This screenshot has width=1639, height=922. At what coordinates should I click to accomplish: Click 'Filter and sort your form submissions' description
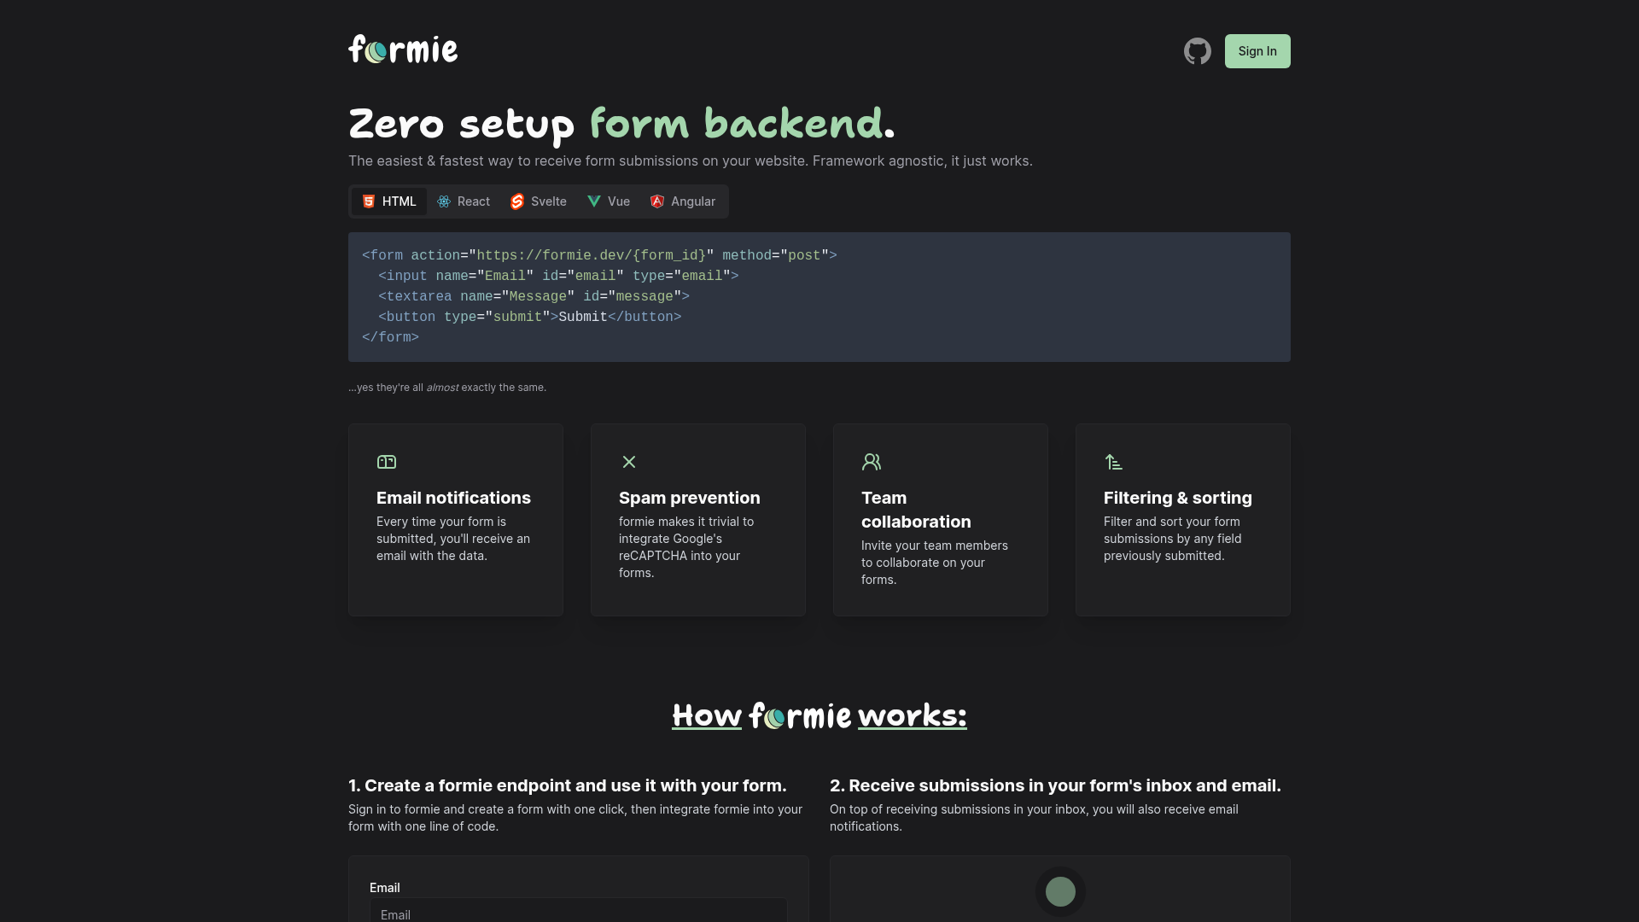(1173, 539)
